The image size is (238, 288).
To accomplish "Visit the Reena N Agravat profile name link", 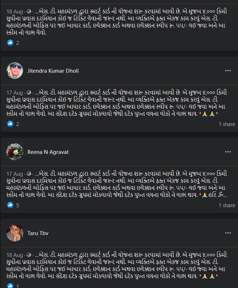I will (48, 152).
